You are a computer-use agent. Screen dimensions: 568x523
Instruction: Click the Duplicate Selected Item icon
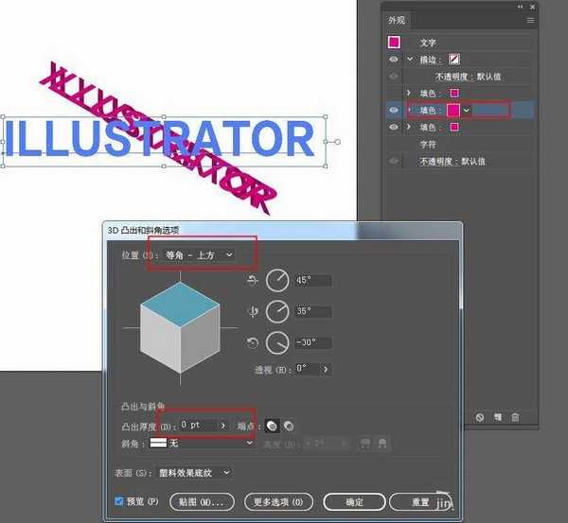point(498,417)
